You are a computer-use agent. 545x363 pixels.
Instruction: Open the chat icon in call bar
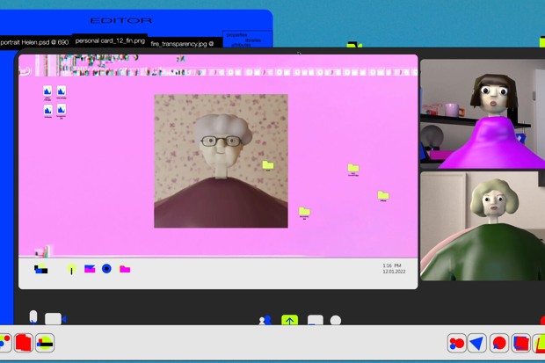click(315, 322)
